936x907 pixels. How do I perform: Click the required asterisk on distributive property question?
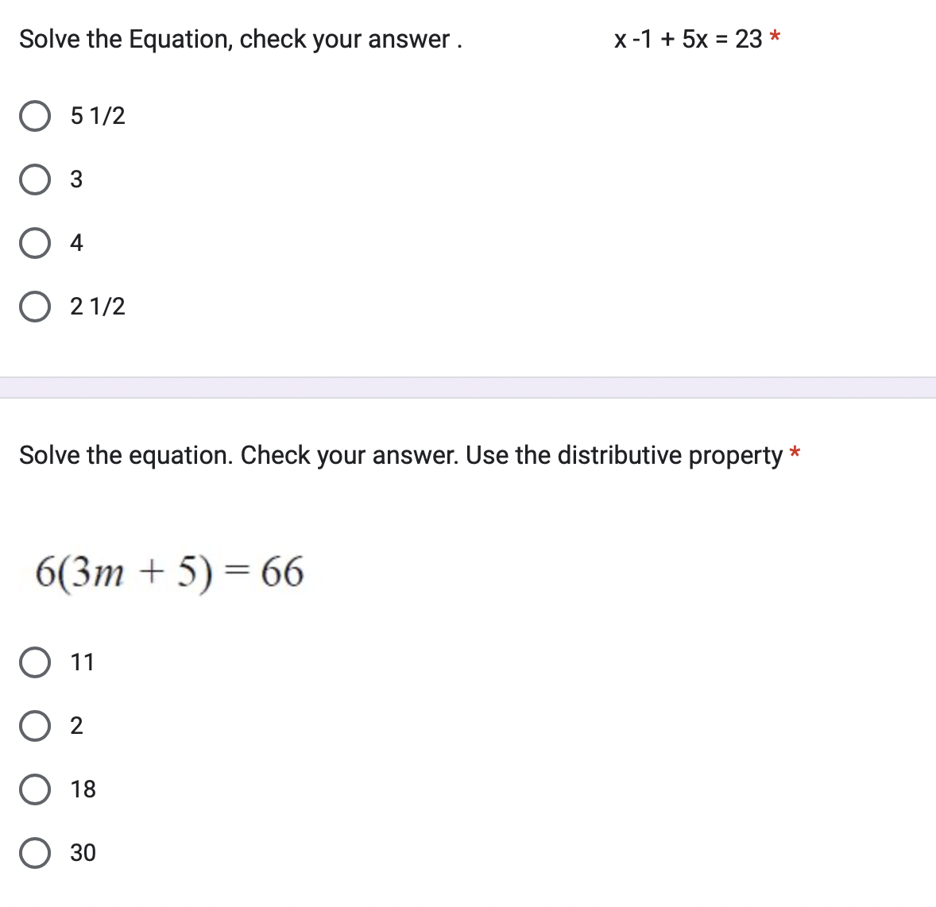(x=795, y=453)
